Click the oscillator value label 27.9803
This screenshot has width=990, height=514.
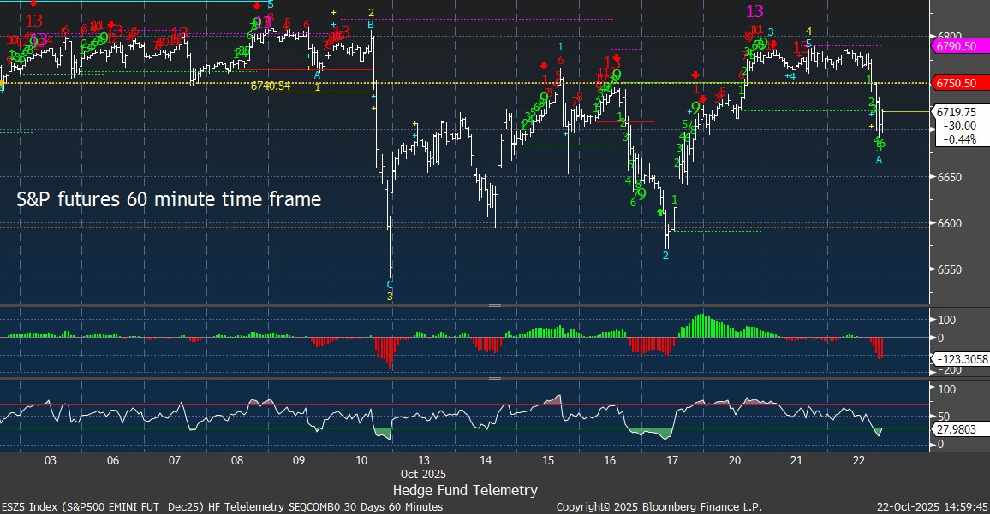click(957, 427)
